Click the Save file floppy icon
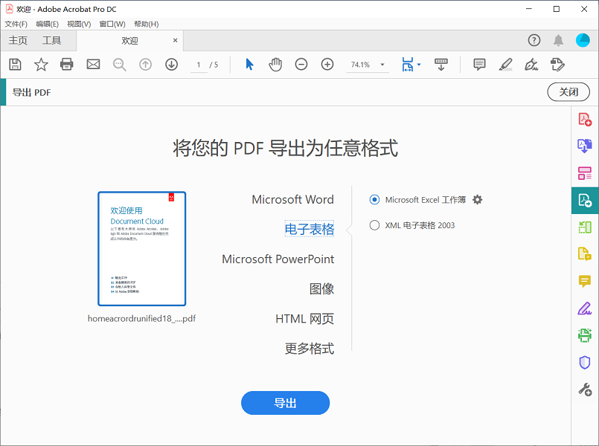599x446 pixels. [16, 65]
